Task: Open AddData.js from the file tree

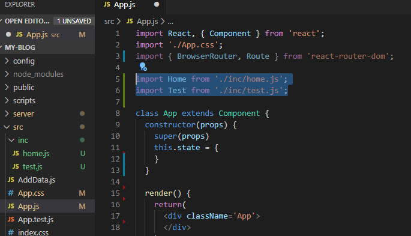Action: [37, 180]
